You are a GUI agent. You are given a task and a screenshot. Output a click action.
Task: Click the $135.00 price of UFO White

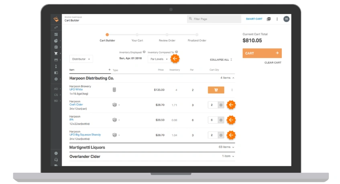(x=159, y=90)
